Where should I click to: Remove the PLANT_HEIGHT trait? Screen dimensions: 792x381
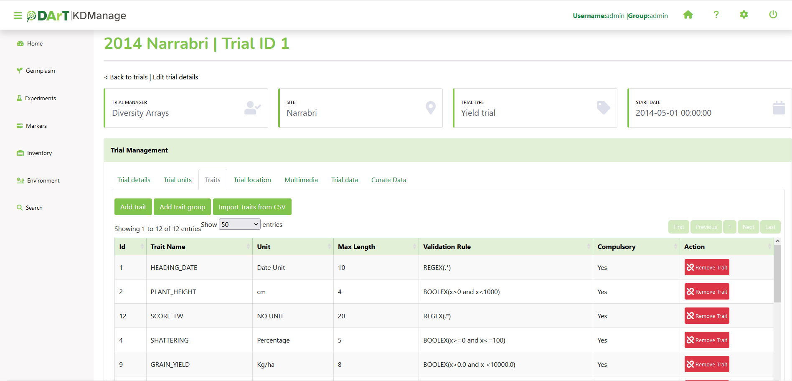706,292
